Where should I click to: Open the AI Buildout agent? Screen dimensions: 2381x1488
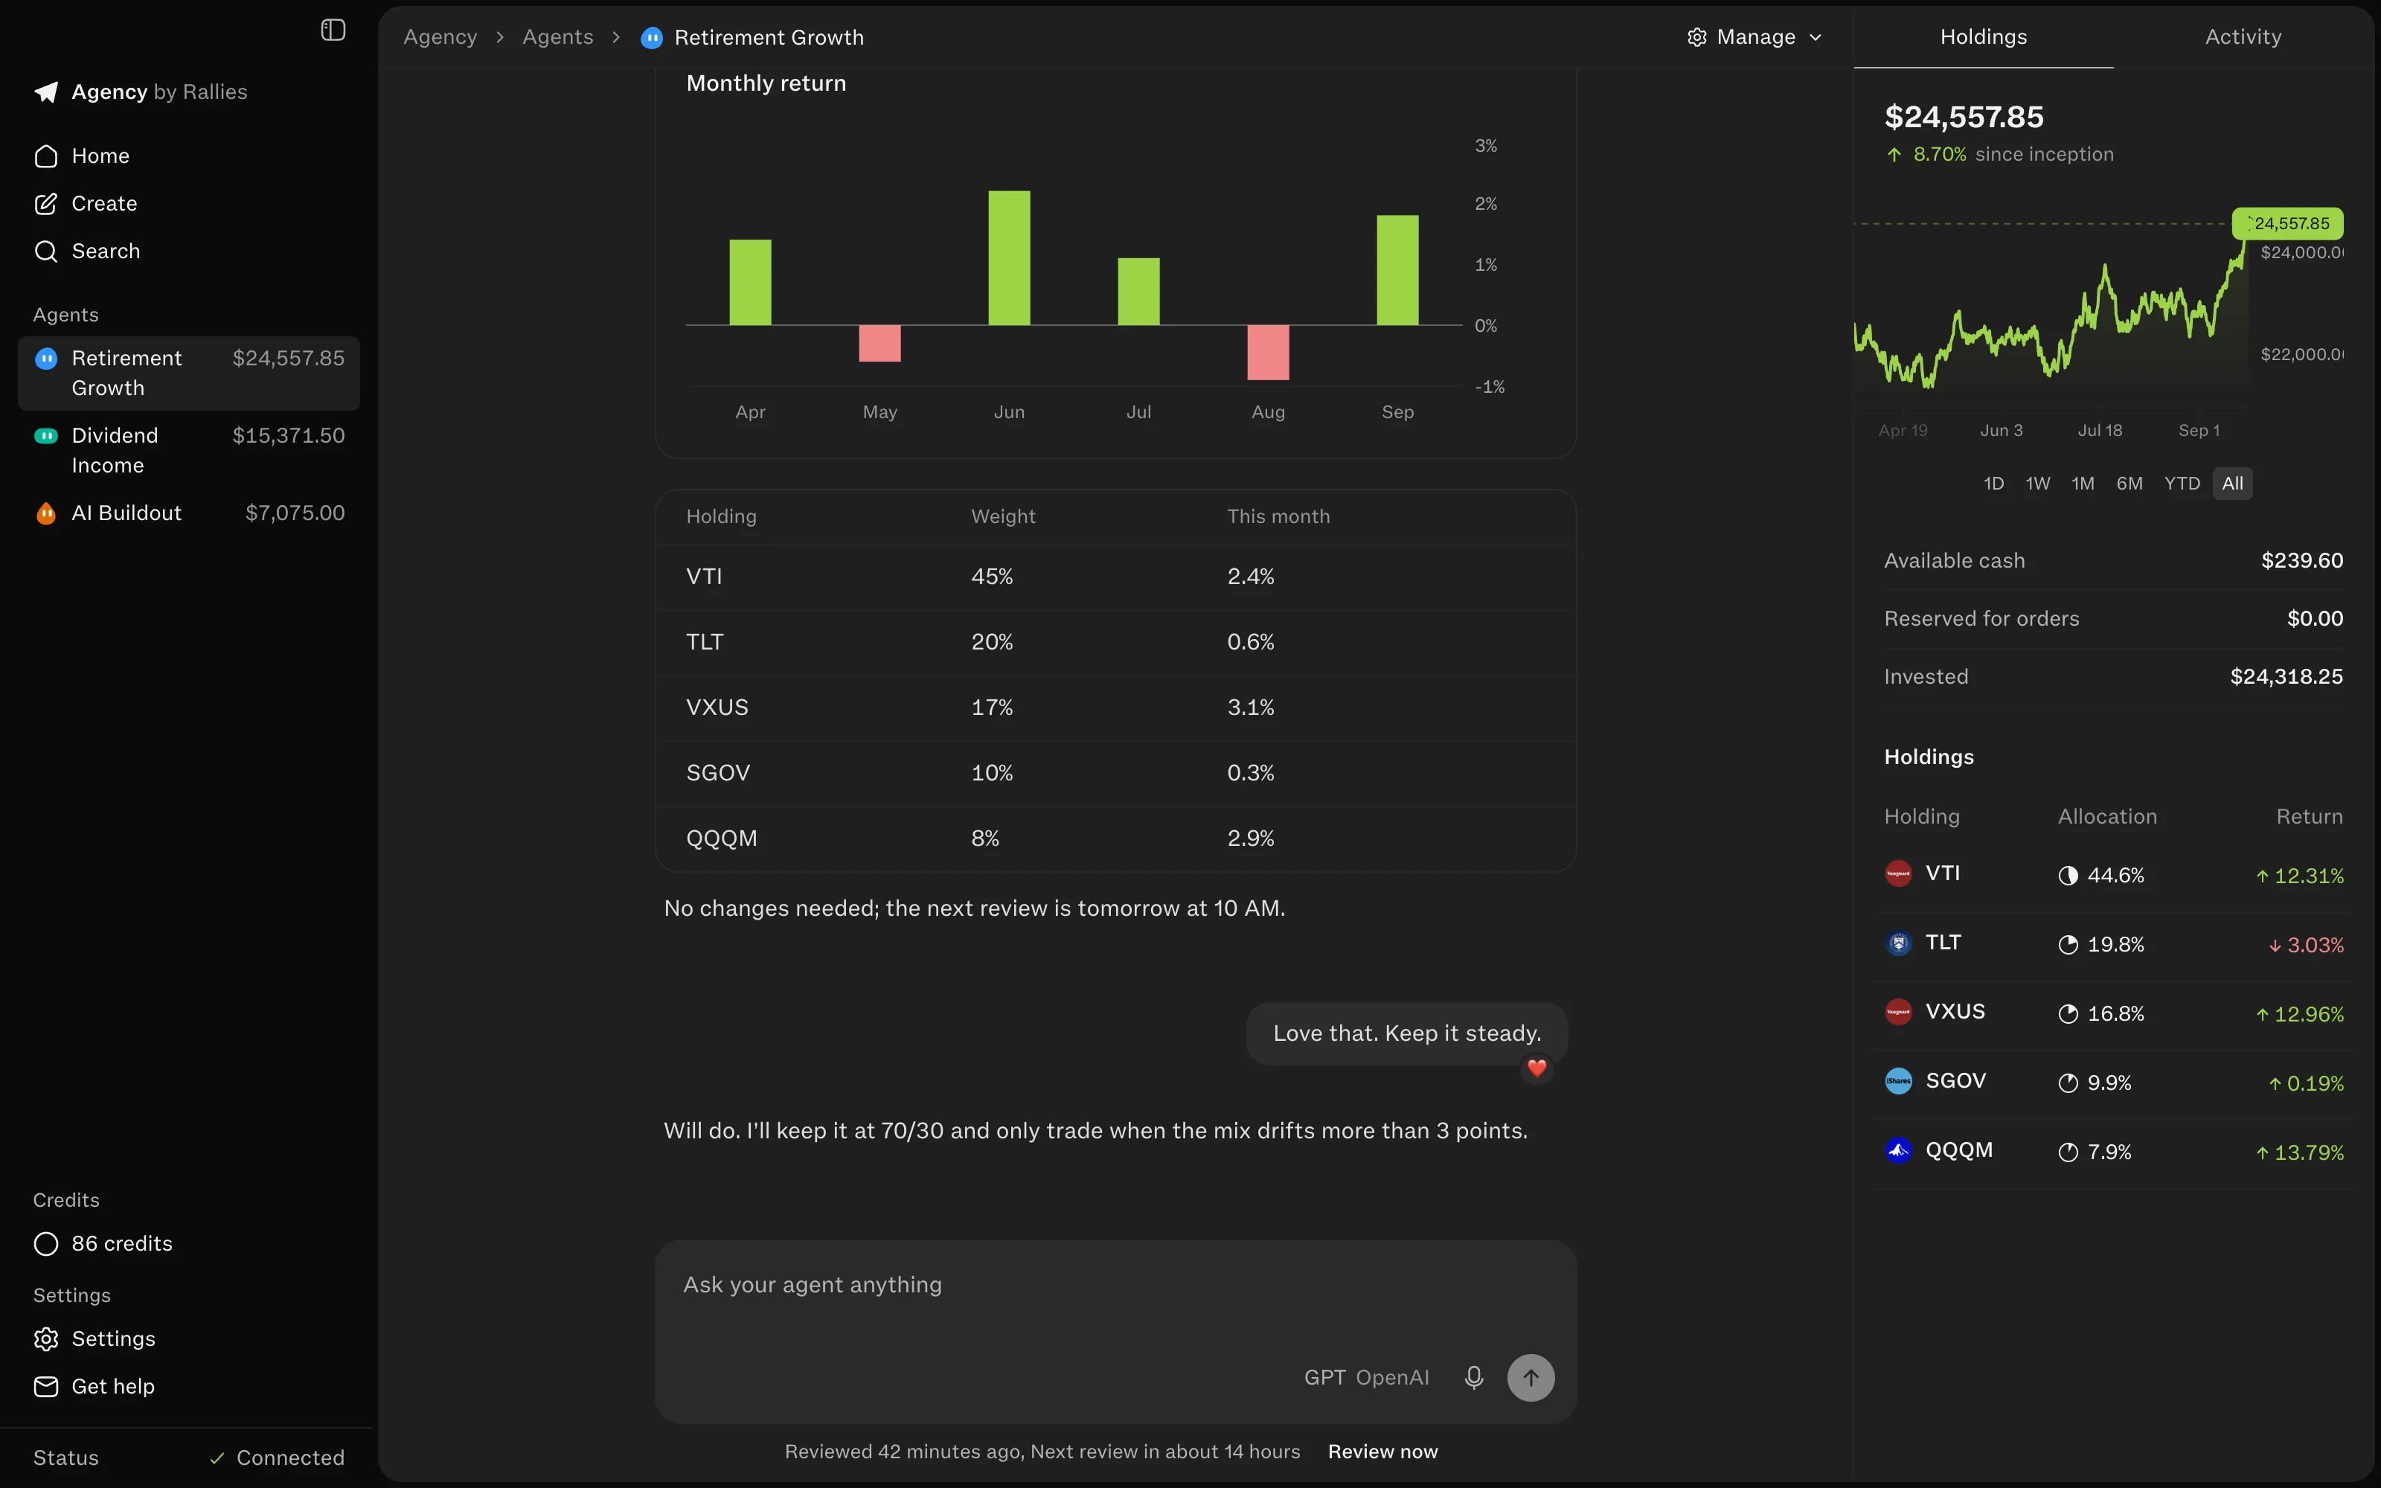(x=189, y=513)
